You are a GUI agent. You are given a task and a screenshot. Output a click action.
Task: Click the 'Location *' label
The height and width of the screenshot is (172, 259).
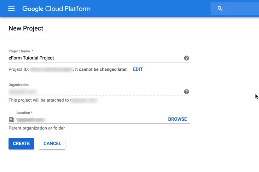(24, 113)
